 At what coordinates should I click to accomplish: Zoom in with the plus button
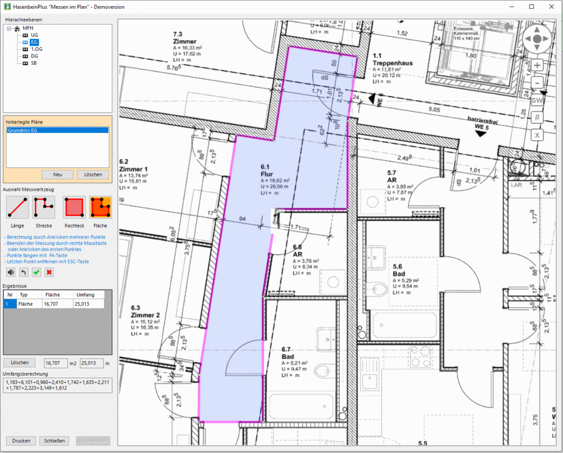537,65
